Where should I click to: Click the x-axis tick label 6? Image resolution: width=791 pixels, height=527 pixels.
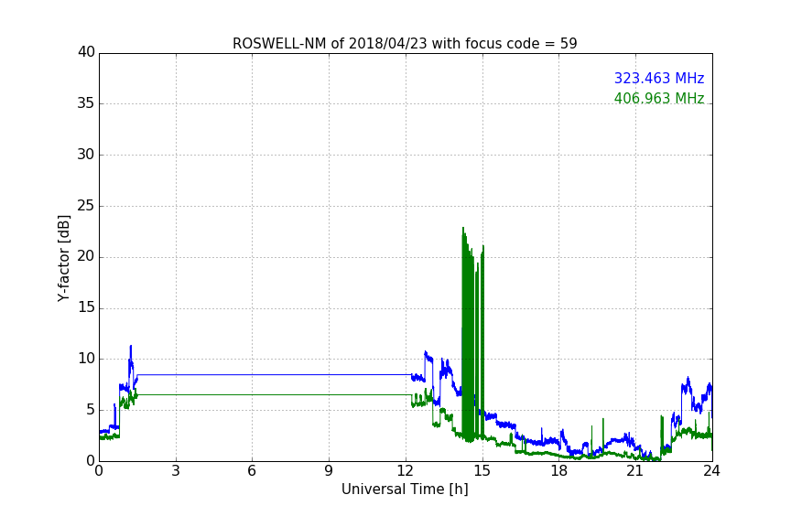252,471
